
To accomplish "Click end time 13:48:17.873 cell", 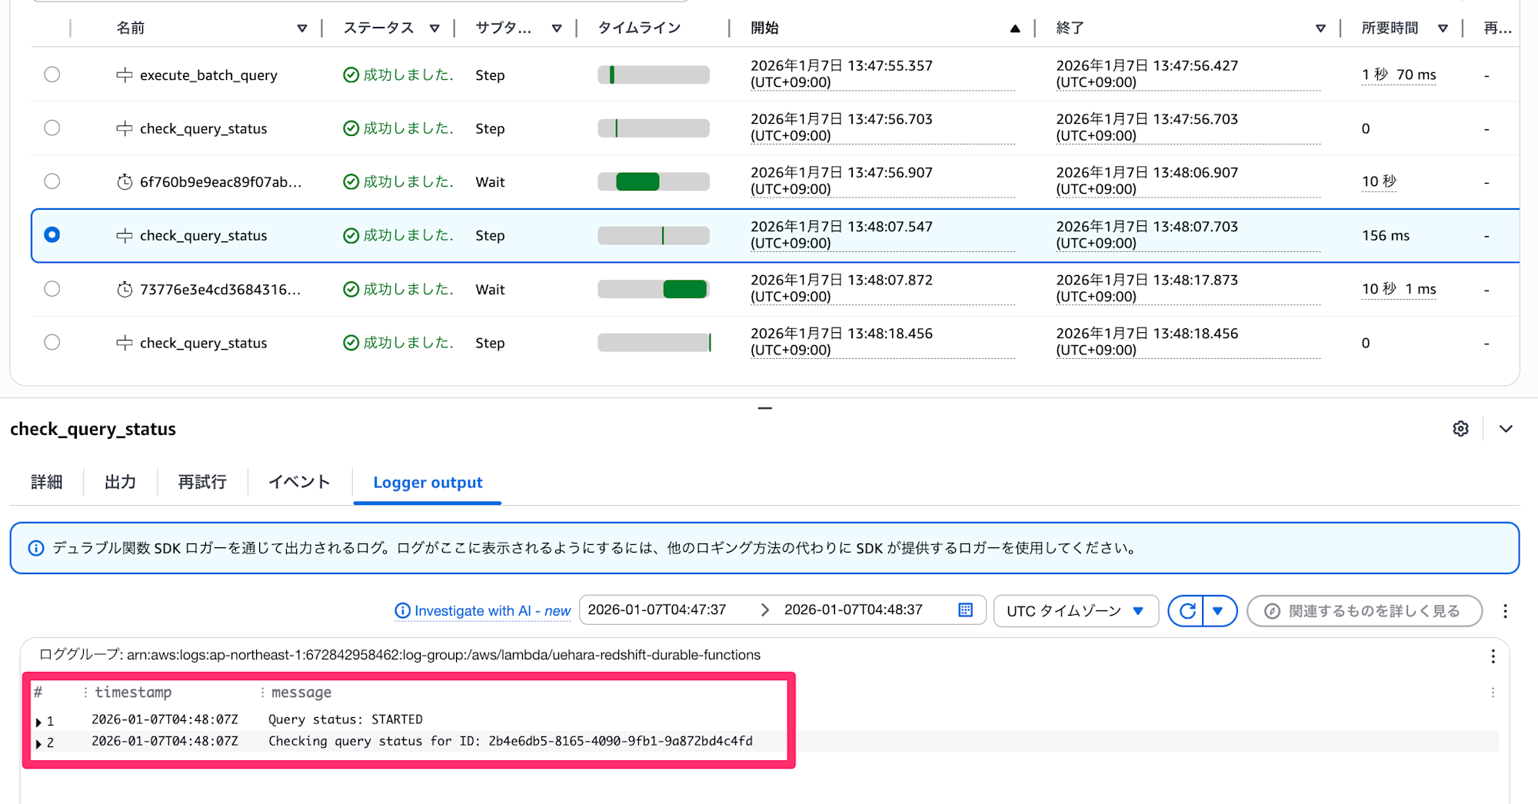I will coord(1188,288).
